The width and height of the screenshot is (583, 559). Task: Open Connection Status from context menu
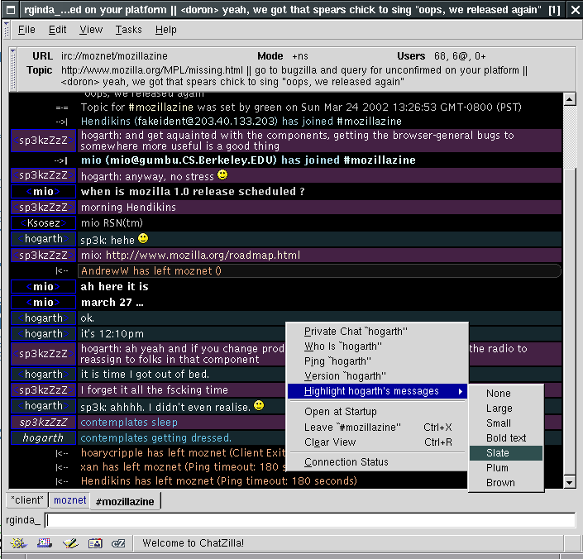tap(376, 462)
